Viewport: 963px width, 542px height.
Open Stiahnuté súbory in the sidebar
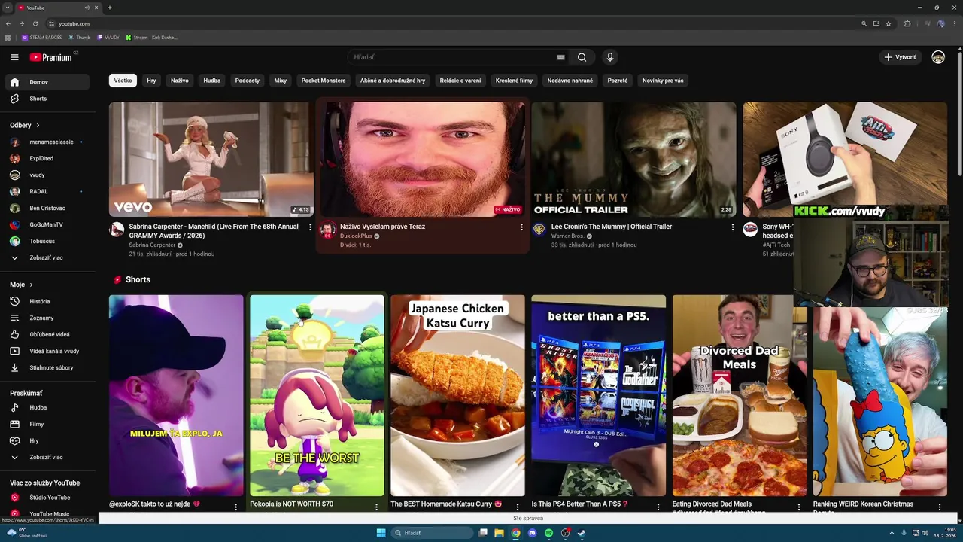[x=47, y=367]
